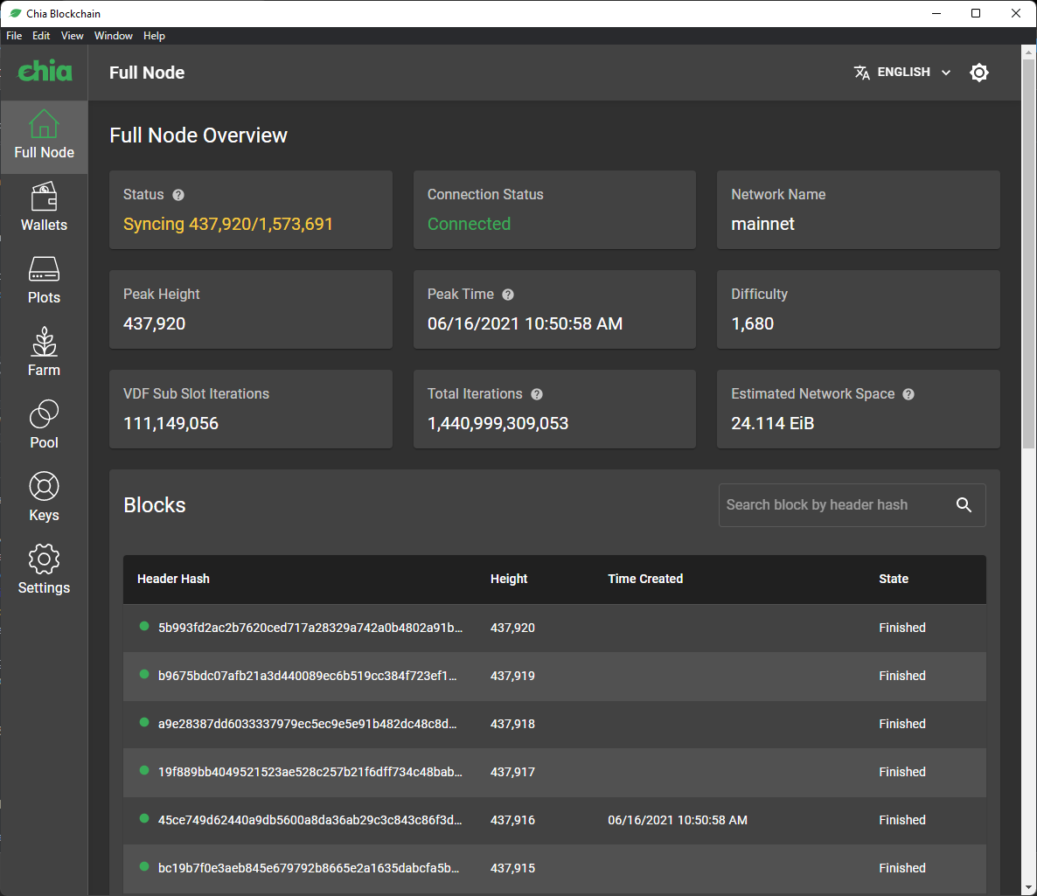
Task: Open block row b9675bdc07afb21a3d44...
Action: click(554, 676)
